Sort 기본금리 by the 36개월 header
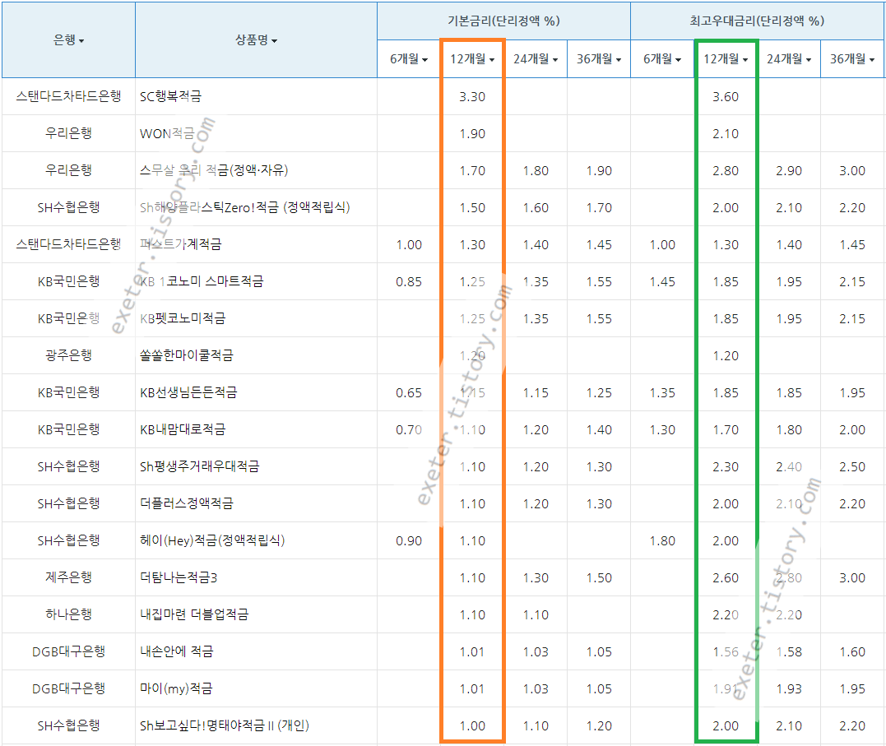Viewport: 886px width, 746px height. [598, 58]
